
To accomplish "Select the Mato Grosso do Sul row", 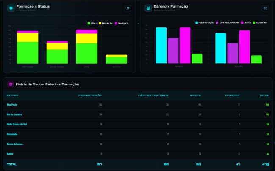I will pyautogui.click(x=16, y=124).
